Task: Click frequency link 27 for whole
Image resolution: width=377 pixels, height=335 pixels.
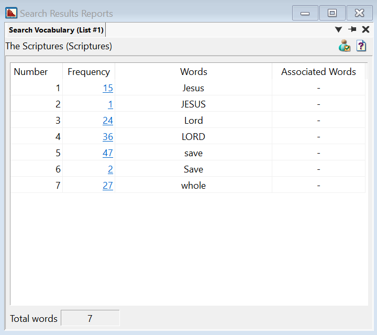Action: [x=108, y=186]
